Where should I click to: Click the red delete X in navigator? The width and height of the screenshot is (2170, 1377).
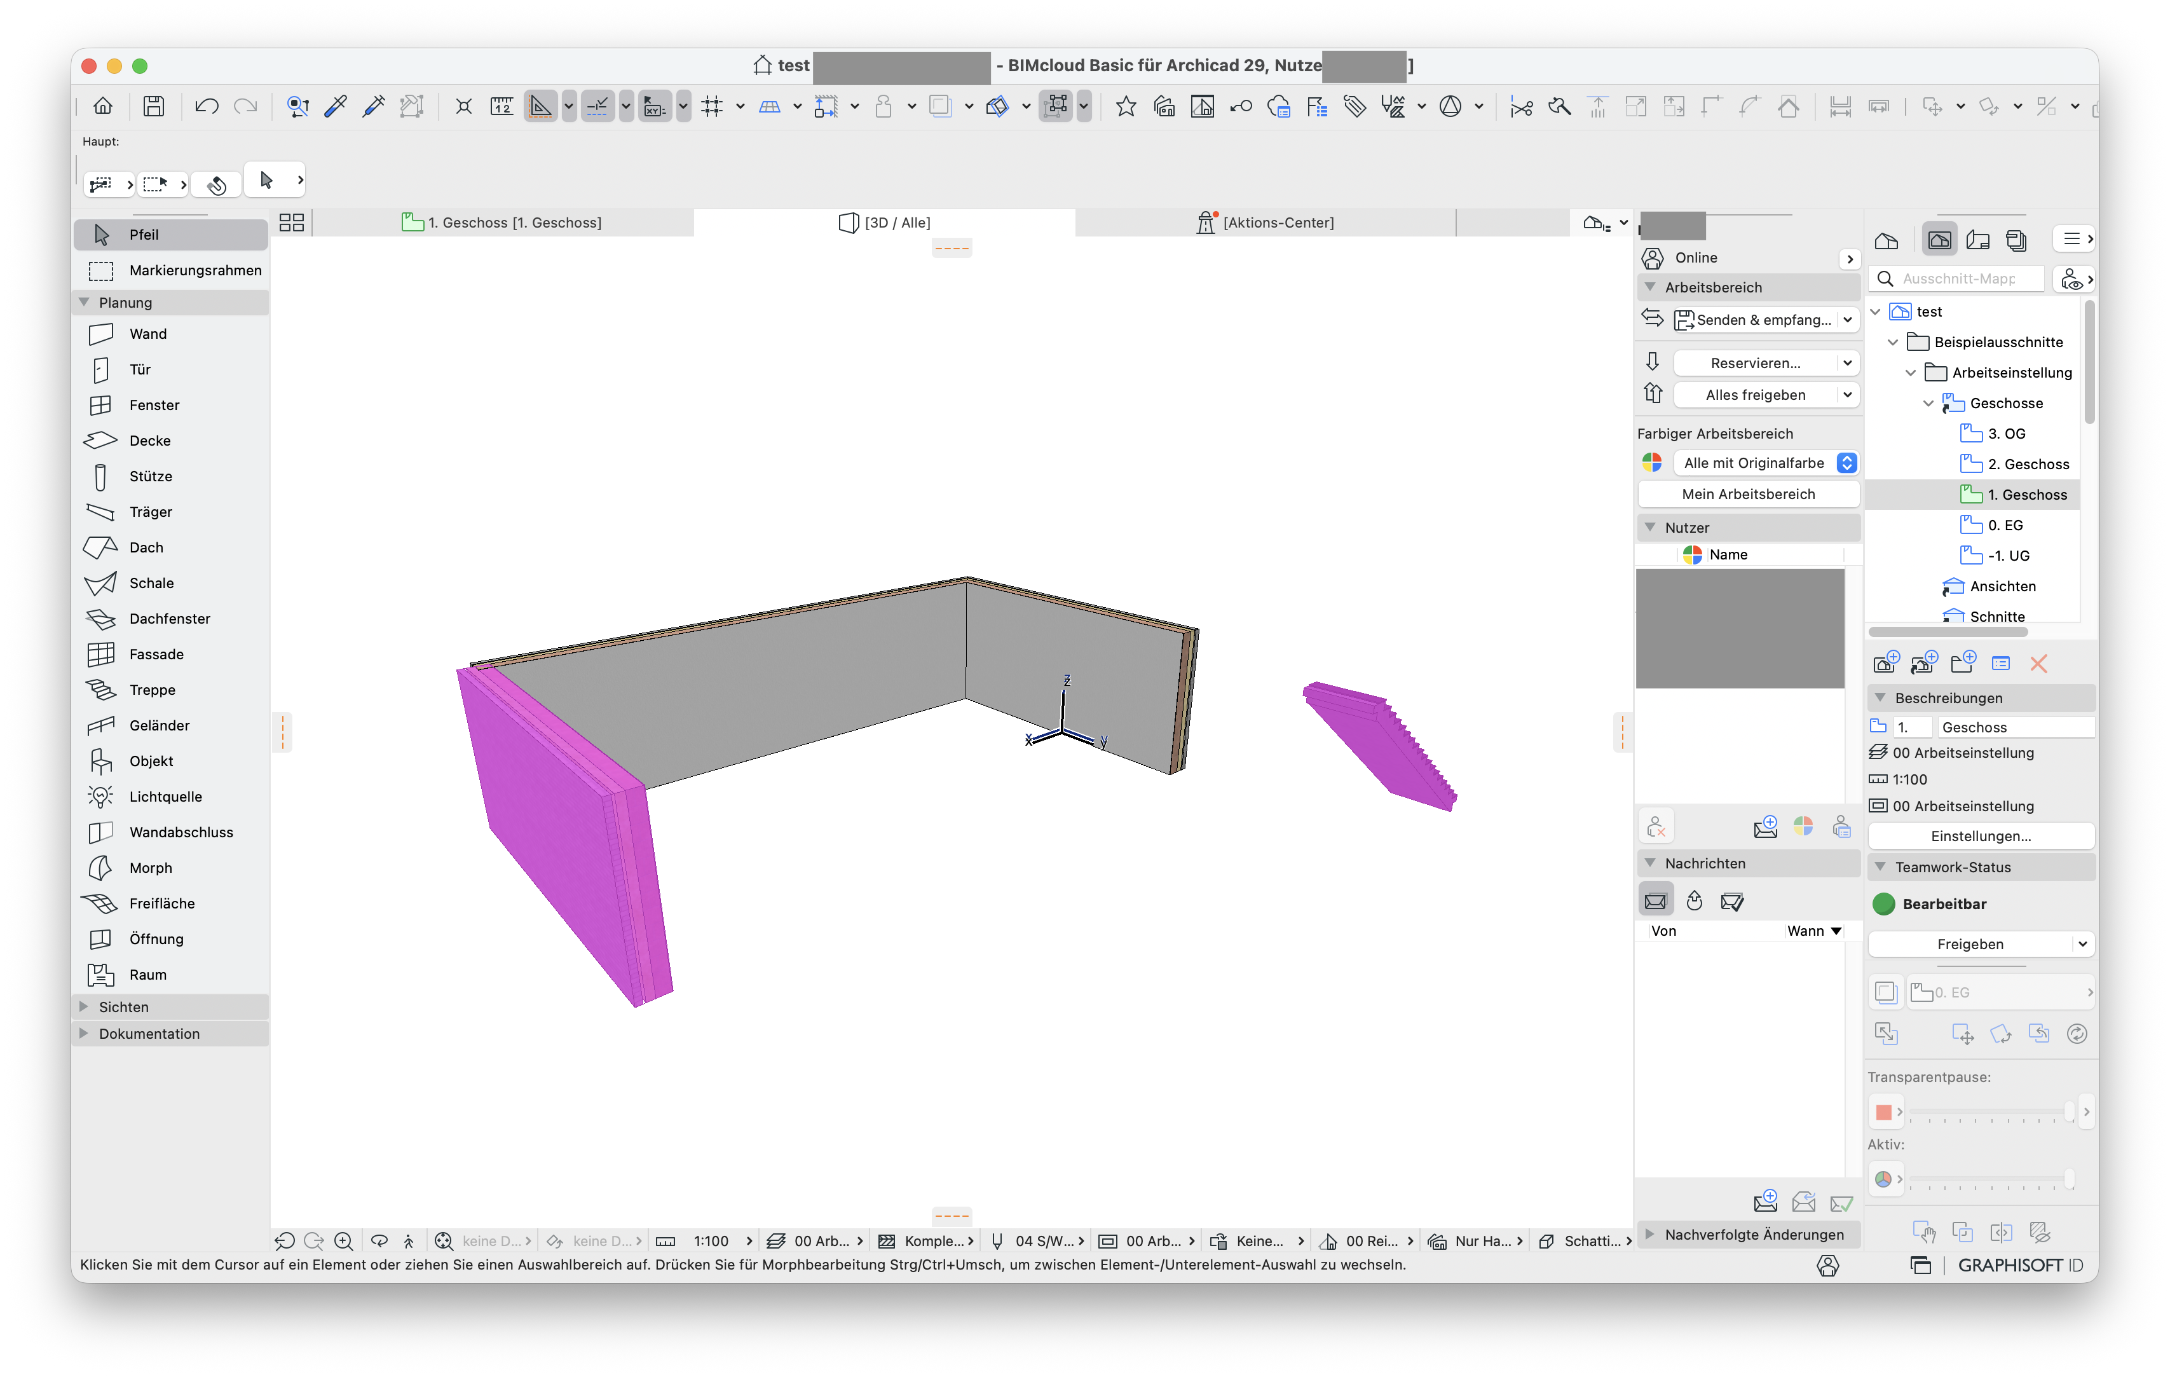click(2038, 664)
